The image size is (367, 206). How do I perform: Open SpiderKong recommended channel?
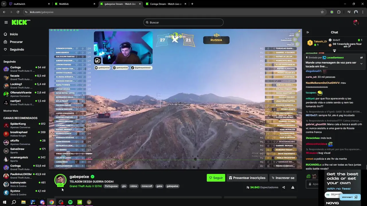tap(24, 125)
